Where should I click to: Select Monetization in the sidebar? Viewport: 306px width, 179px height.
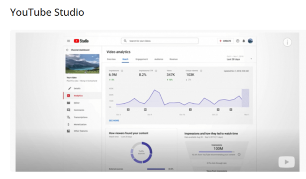point(80,125)
